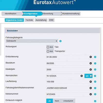Open info icon for Fahrzeugidentifikationsnummer field
The width and height of the screenshot is (103, 103).
[x=95, y=88]
